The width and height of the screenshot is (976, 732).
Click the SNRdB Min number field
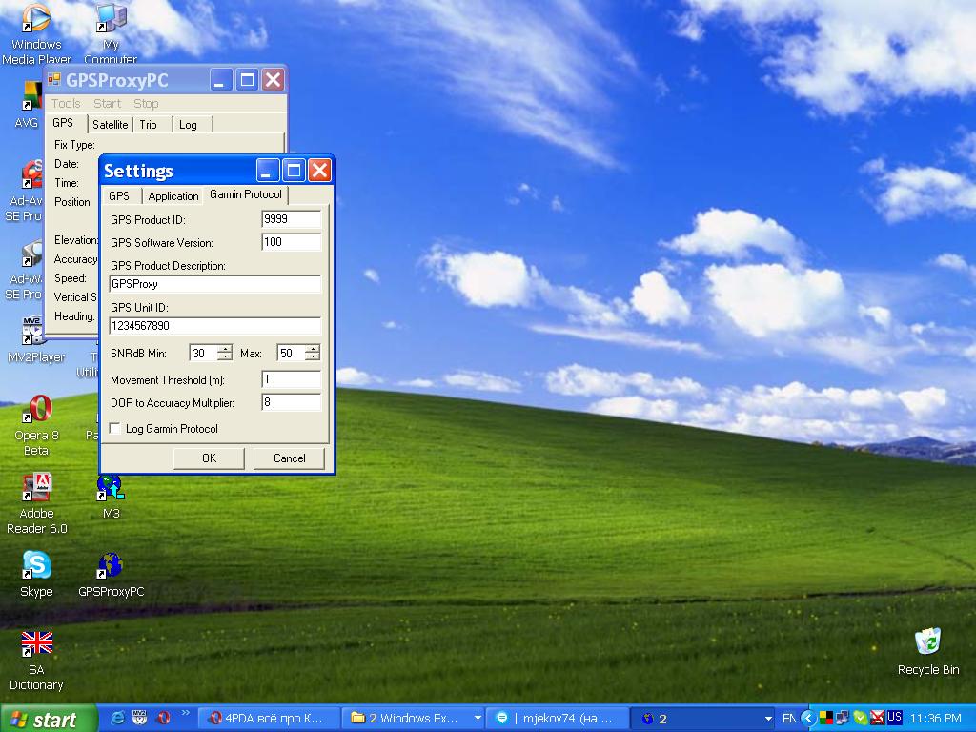coord(204,353)
